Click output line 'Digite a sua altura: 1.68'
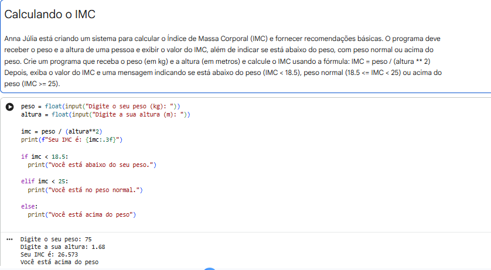 [x=63, y=247]
